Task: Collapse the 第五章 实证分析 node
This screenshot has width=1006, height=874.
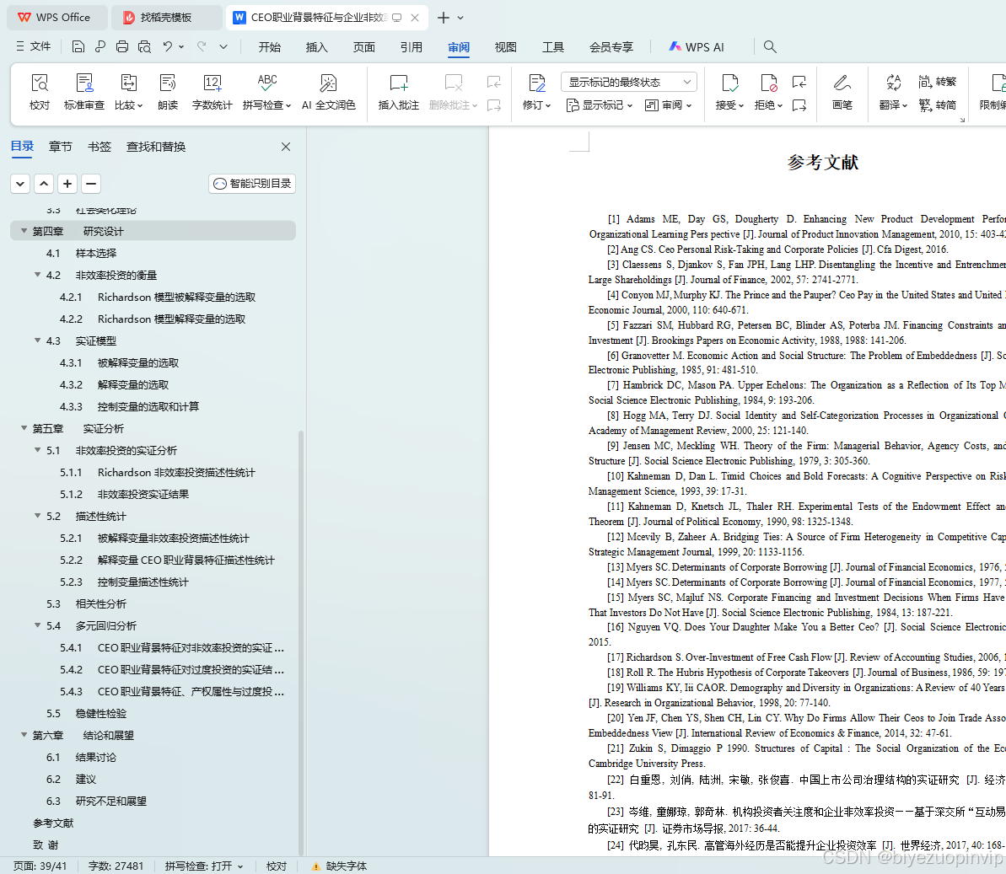Action: pos(24,427)
